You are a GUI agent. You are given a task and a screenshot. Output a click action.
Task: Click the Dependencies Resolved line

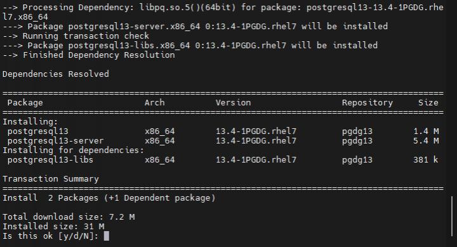[x=56, y=74]
